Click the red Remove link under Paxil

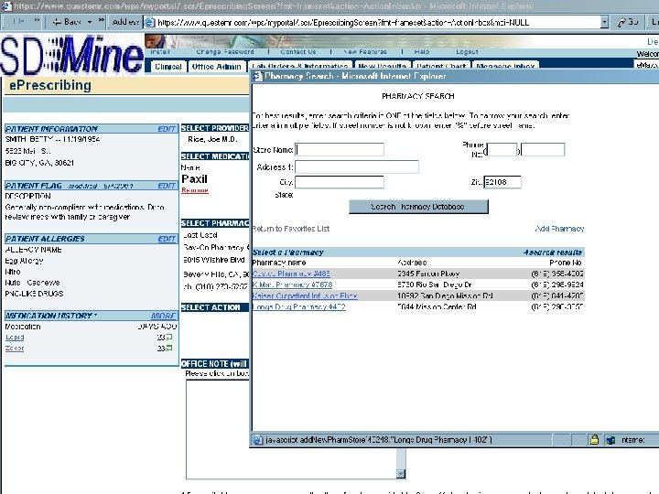pyautogui.click(x=195, y=190)
